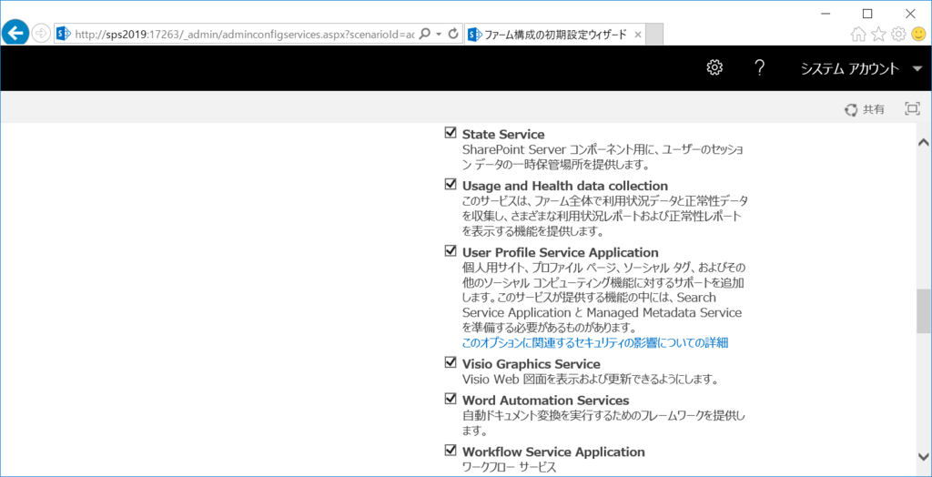Uncheck the State Service checkbox
Screen dimensions: 932x477
pyautogui.click(x=451, y=133)
